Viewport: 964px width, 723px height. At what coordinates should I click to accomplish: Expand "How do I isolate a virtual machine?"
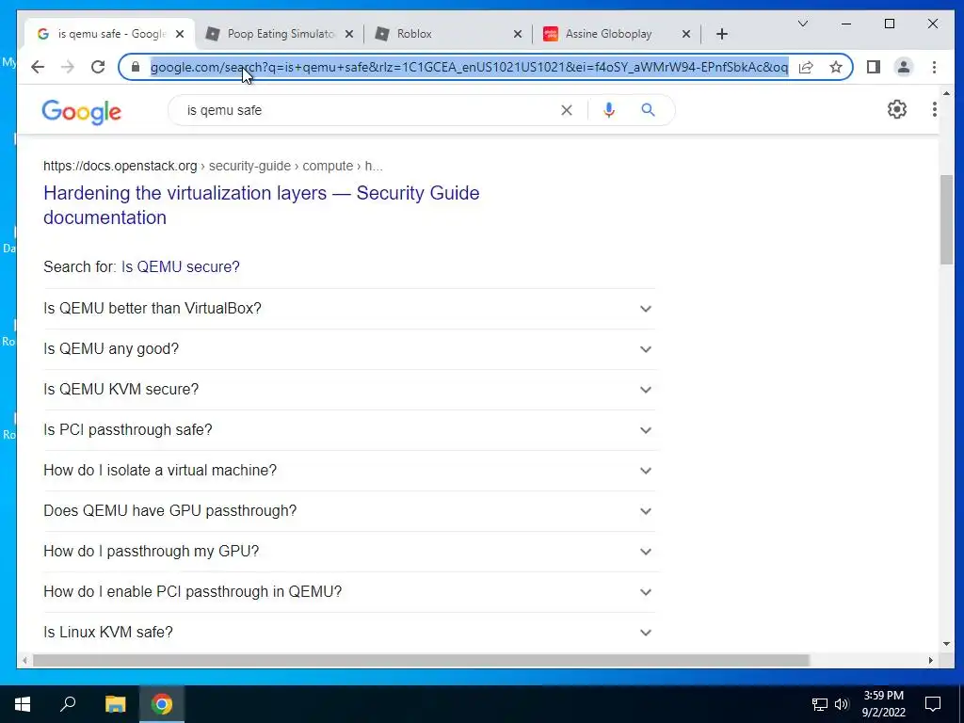348,471
